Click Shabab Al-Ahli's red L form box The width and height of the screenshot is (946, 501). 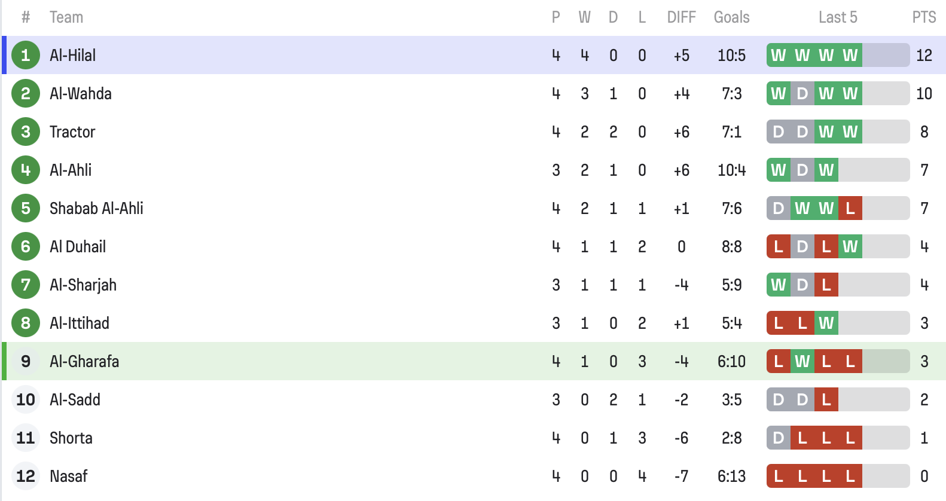(850, 208)
